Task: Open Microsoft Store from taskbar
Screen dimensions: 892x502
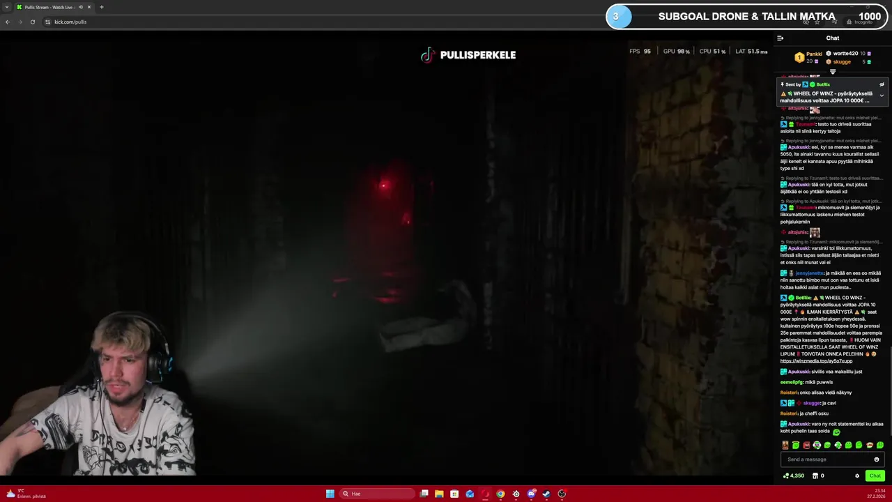Action: 454,494
